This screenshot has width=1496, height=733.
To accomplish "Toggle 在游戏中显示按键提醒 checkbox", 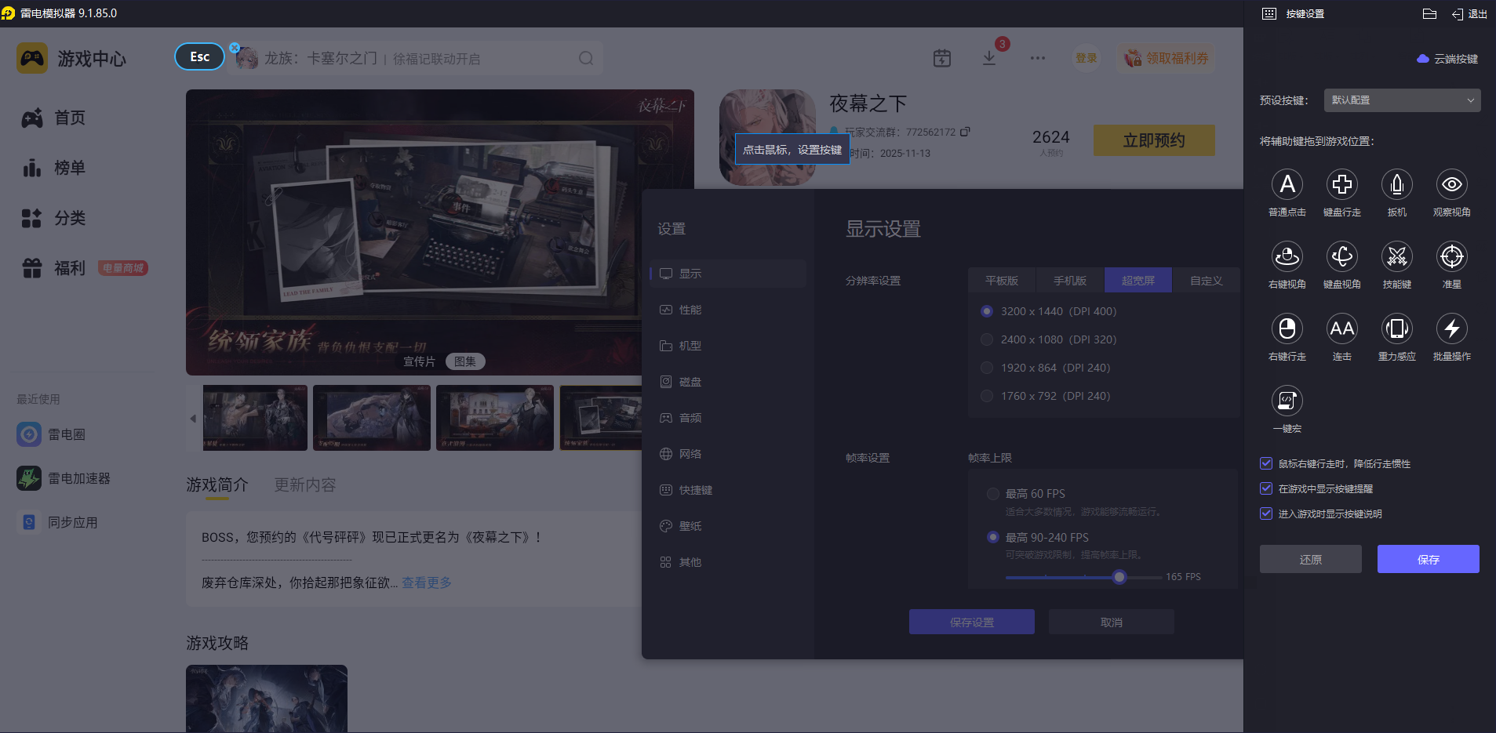I will (x=1266, y=488).
